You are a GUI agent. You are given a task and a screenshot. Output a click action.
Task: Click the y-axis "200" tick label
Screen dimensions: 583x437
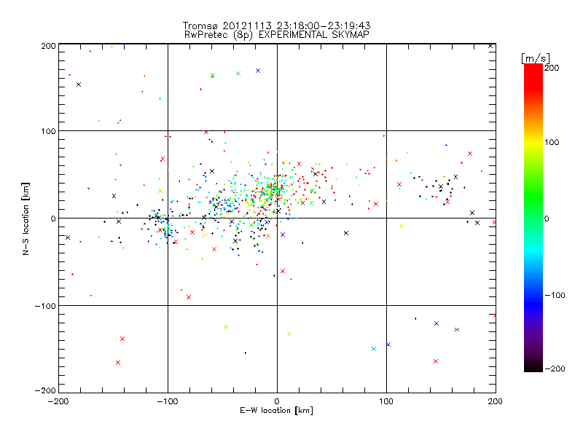click(48, 46)
